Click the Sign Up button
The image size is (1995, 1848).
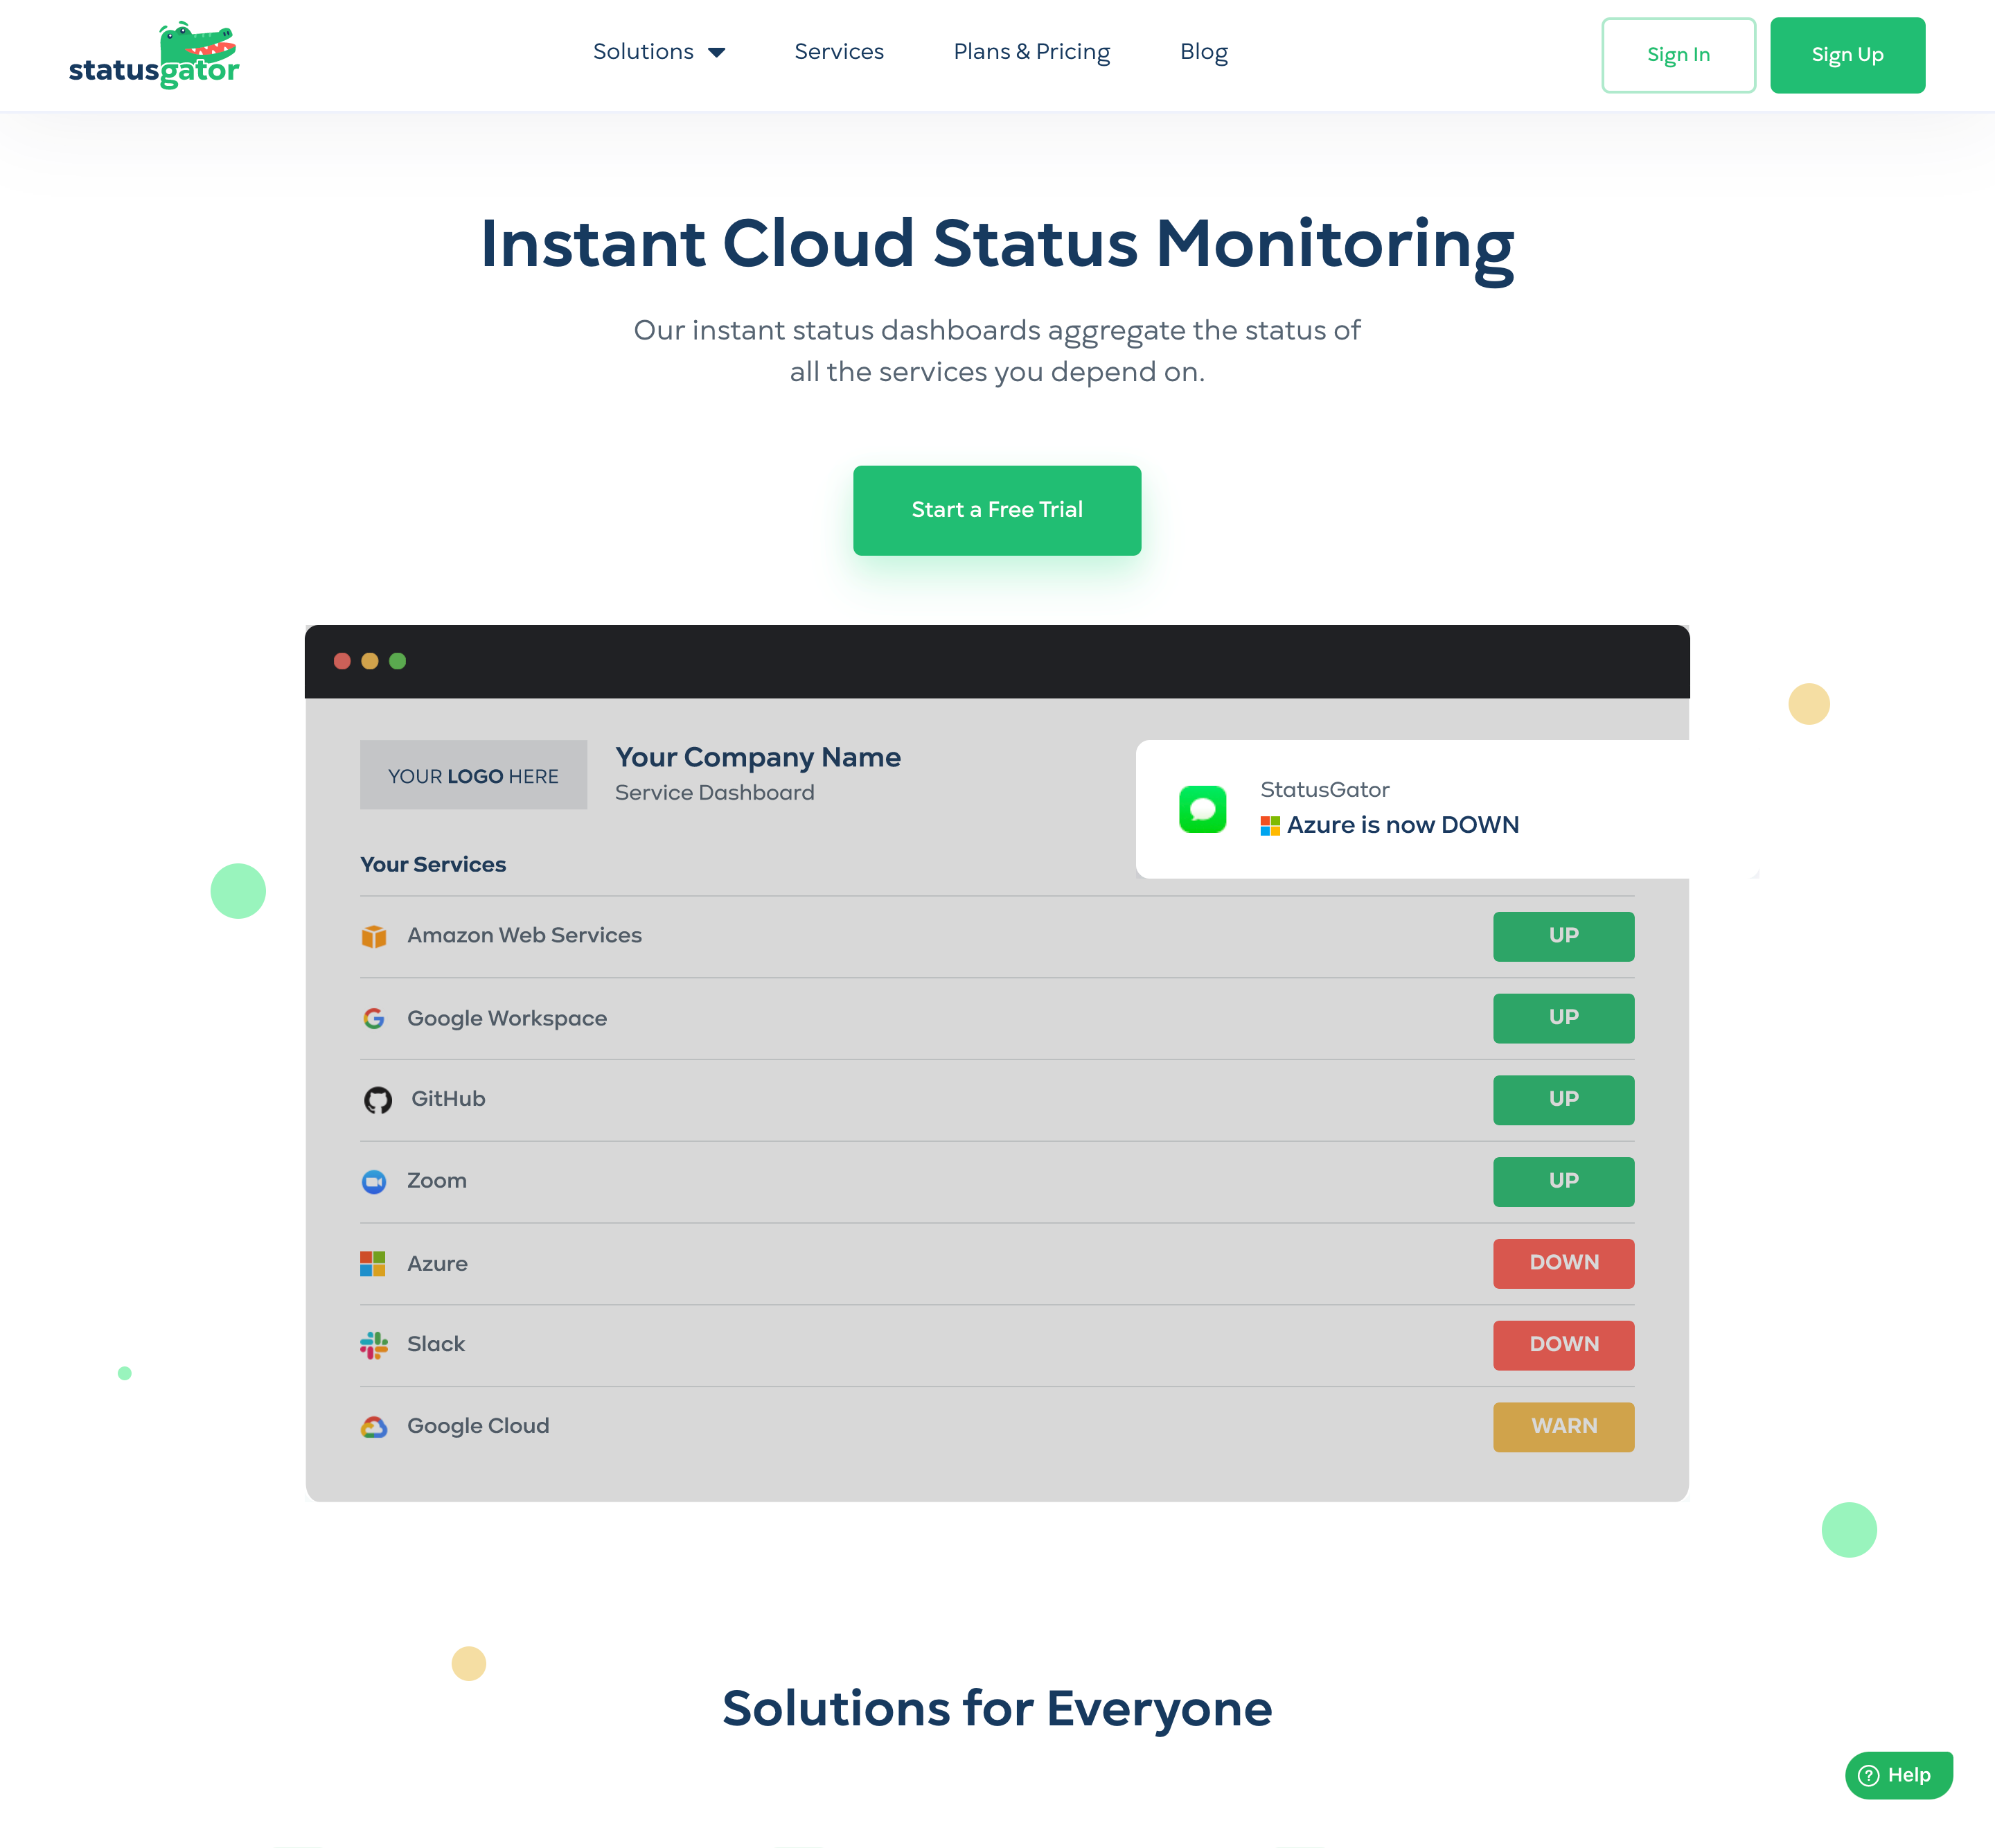pyautogui.click(x=1847, y=55)
